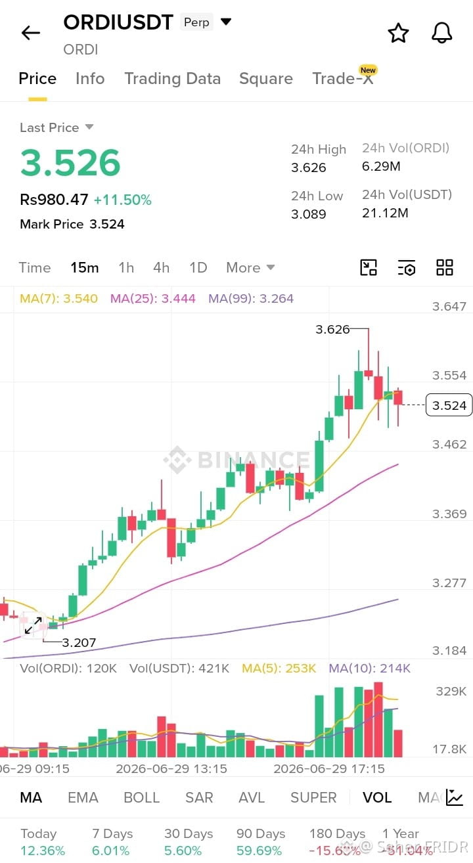The image size is (473, 863).
Task: Open the Trade-X tab
Action: click(x=342, y=79)
